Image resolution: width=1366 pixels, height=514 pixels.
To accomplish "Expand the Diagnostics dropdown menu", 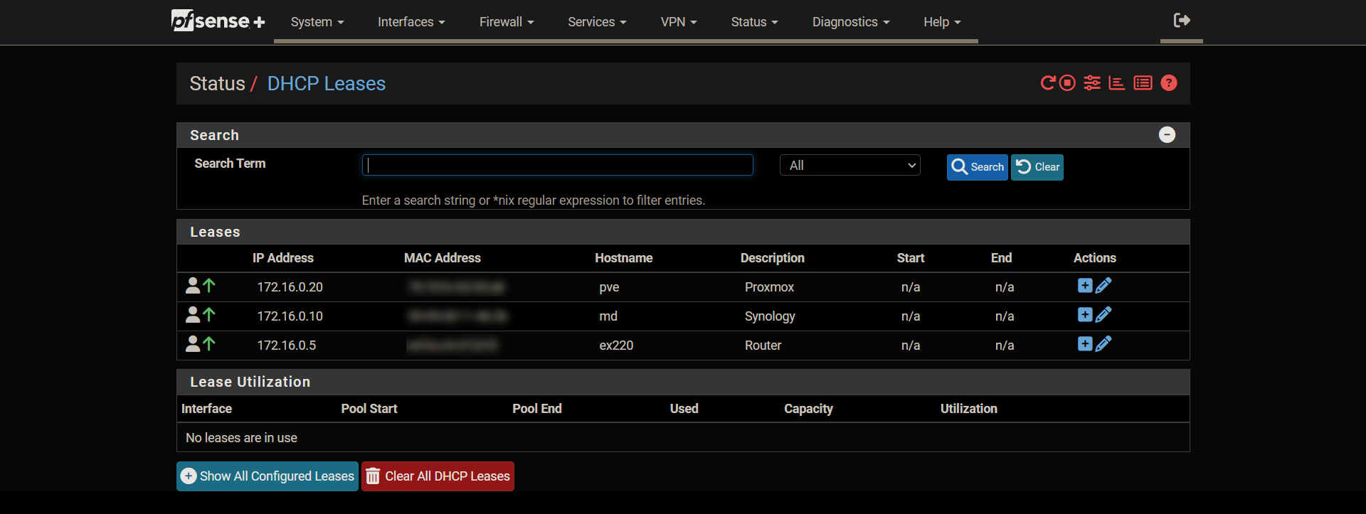I will pyautogui.click(x=851, y=22).
